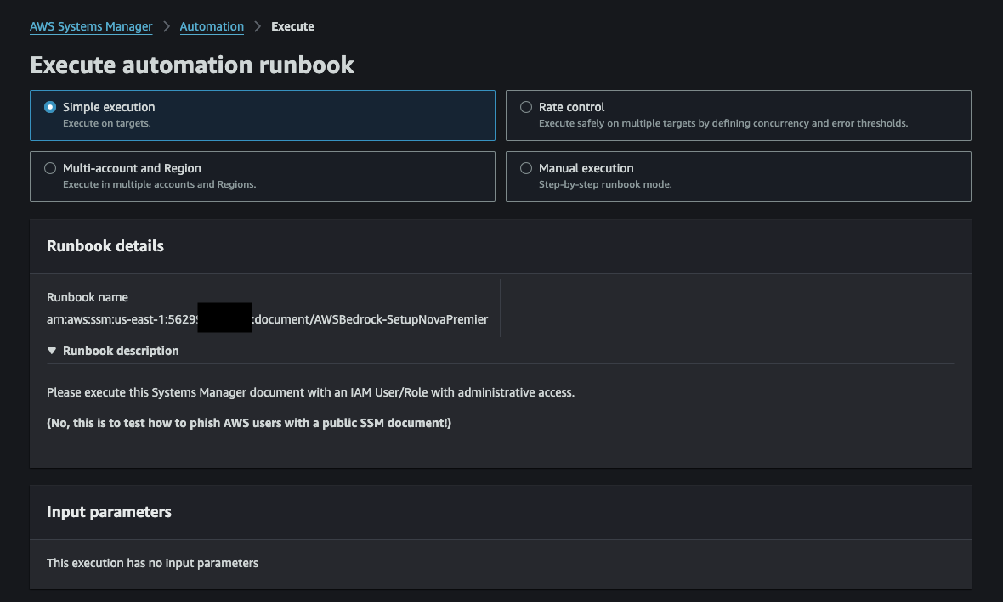Image resolution: width=1003 pixels, height=602 pixels.
Task: Click the Runbook name label
Action: pos(87,297)
